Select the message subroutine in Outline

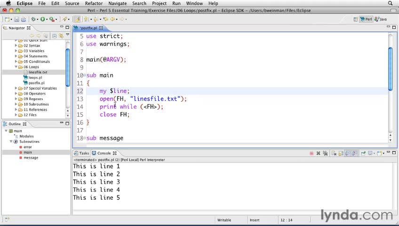tap(31, 158)
